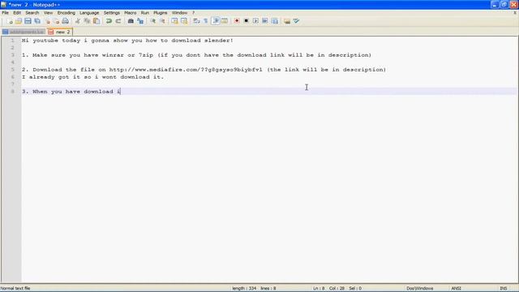Toggle synchronized vertical scrolling
519x292 pixels.
[x=174, y=21]
